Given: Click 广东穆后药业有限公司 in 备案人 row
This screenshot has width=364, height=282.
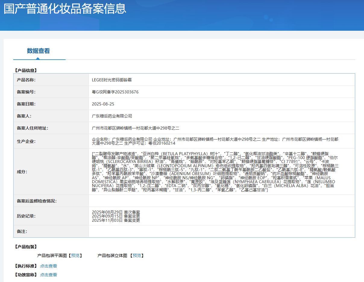Looking at the screenshot, I should (x=112, y=116).
